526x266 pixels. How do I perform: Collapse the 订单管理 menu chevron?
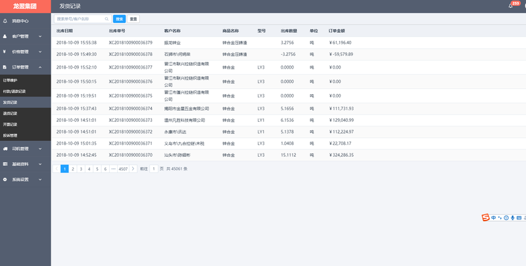40,67
